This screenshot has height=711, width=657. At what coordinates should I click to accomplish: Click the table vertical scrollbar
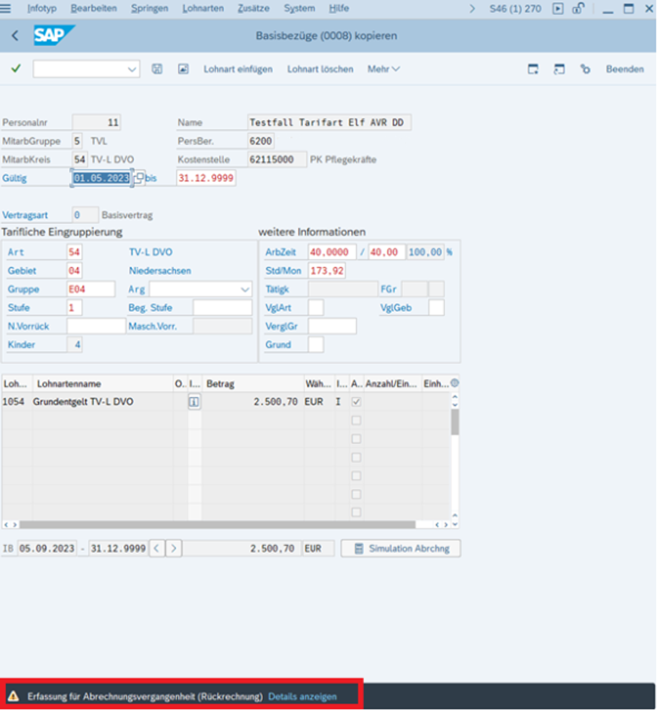[454, 421]
